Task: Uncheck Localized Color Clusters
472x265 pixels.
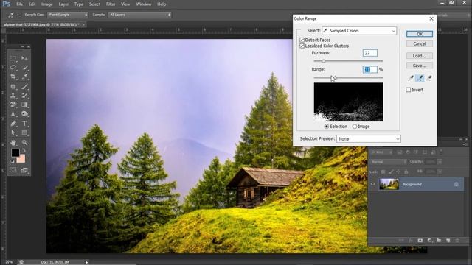Action: 302,46
